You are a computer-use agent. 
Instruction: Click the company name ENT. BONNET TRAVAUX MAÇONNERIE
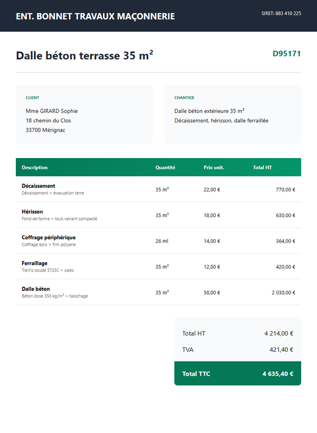click(x=95, y=16)
